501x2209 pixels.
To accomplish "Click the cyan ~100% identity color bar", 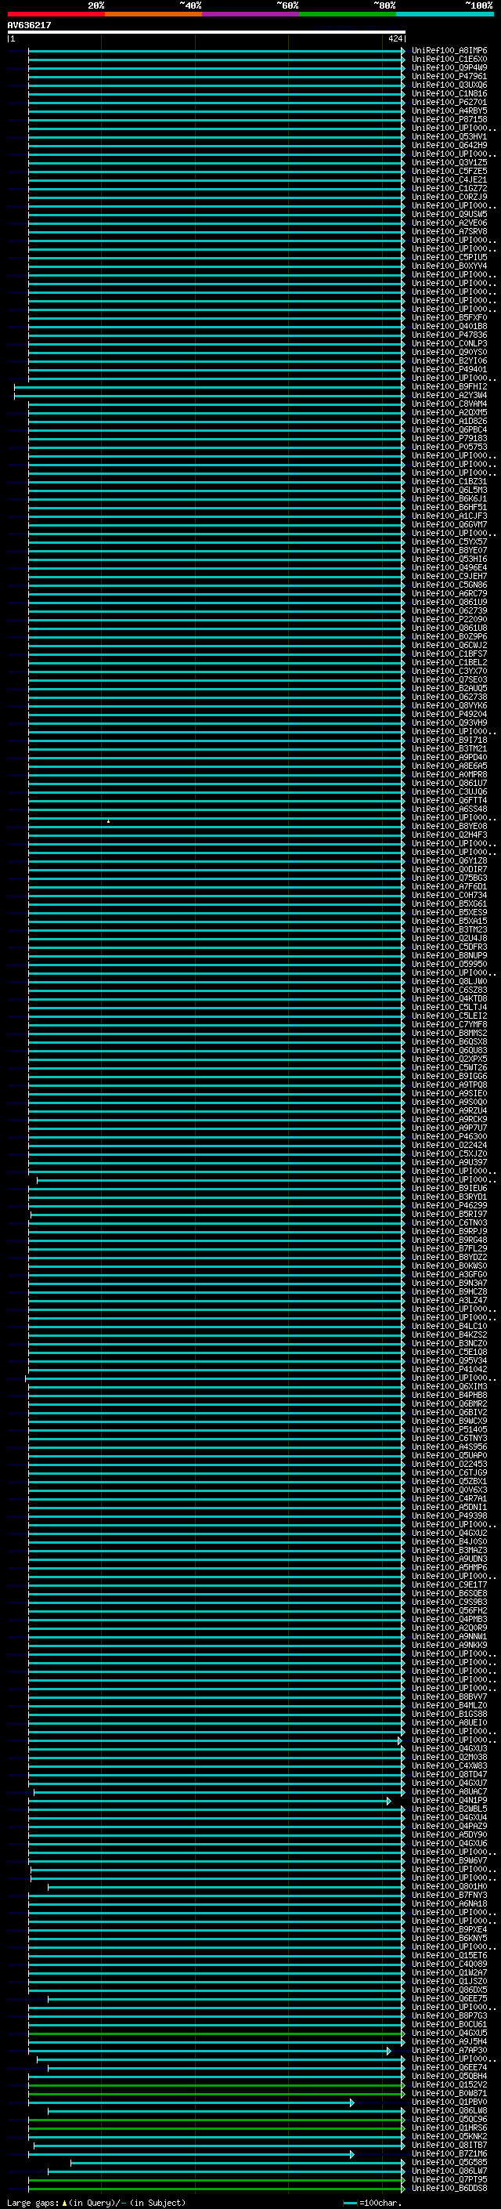I will coord(445,14).
